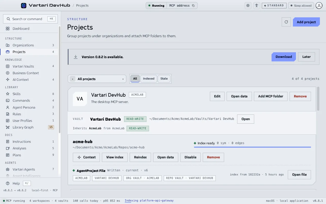Open Skills library
The height and width of the screenshot is (204, 326).
(29, 94)
